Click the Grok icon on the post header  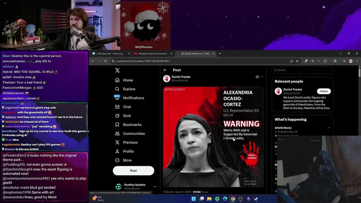(x=257, y=77)
